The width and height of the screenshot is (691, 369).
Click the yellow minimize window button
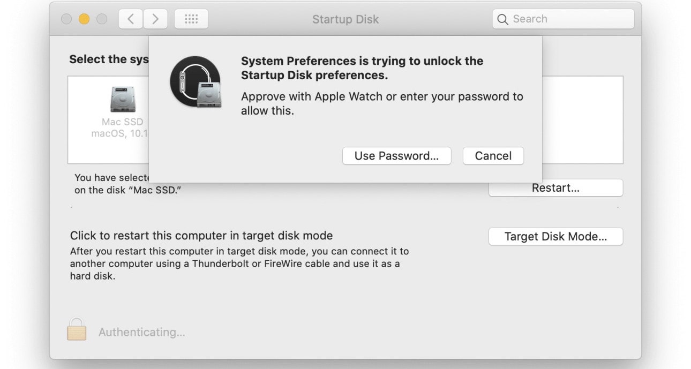[84, 19]
